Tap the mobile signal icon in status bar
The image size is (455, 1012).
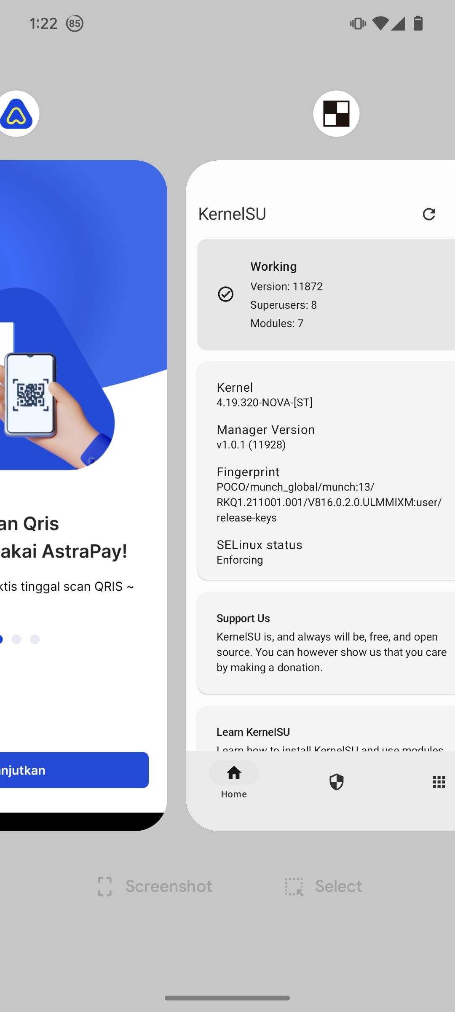[x=398, y=23]
